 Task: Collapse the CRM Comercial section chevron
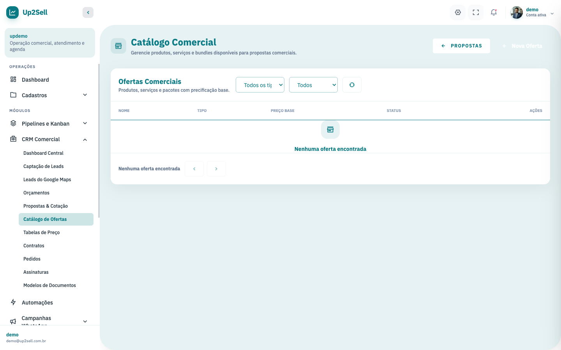[x=85, y=140]
